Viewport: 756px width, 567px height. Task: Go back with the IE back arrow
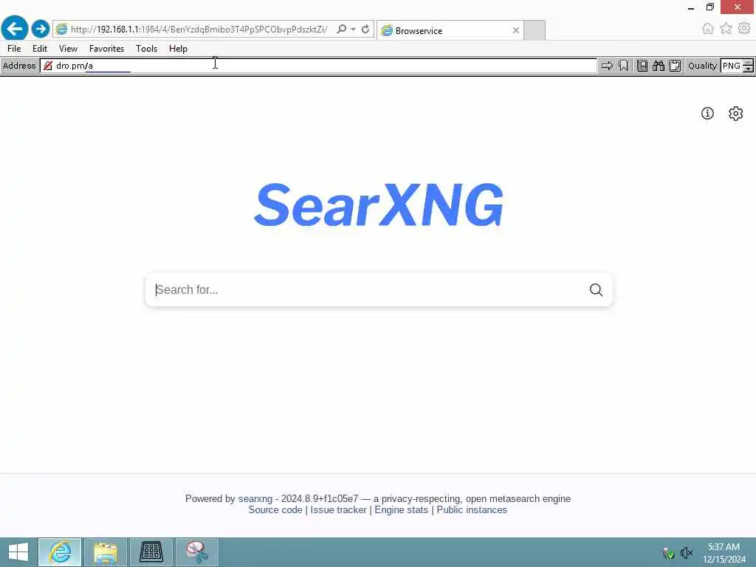[x=15, y=29]
